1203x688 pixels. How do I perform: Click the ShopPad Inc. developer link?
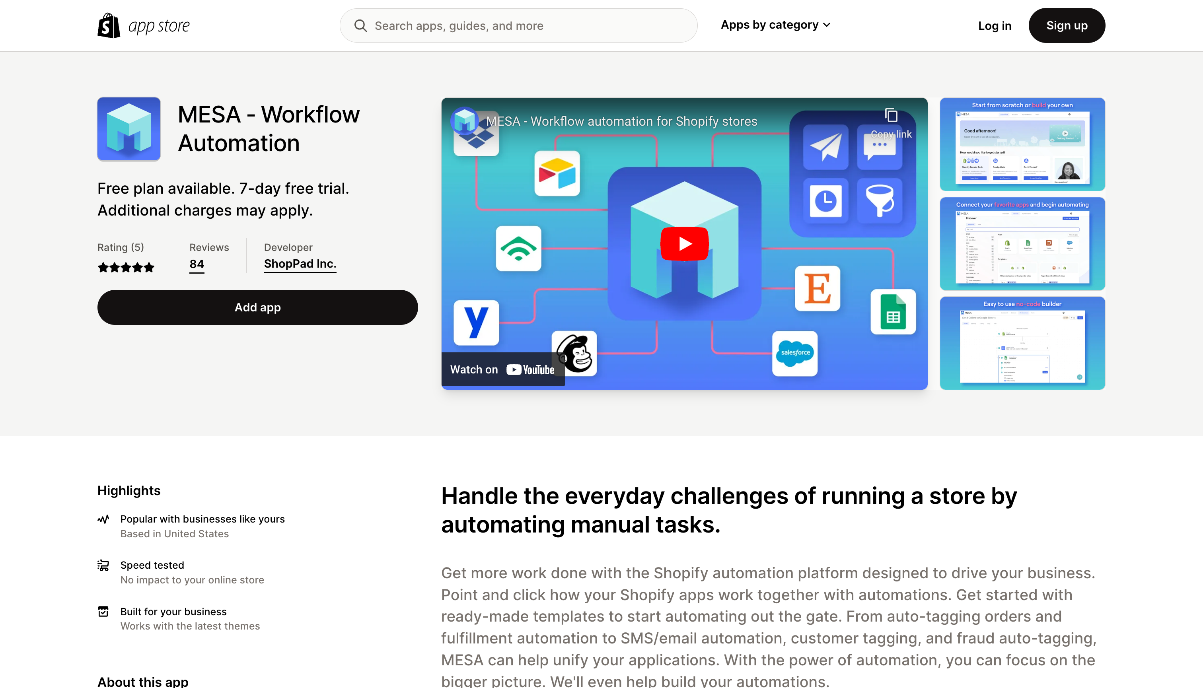[300, 264]
